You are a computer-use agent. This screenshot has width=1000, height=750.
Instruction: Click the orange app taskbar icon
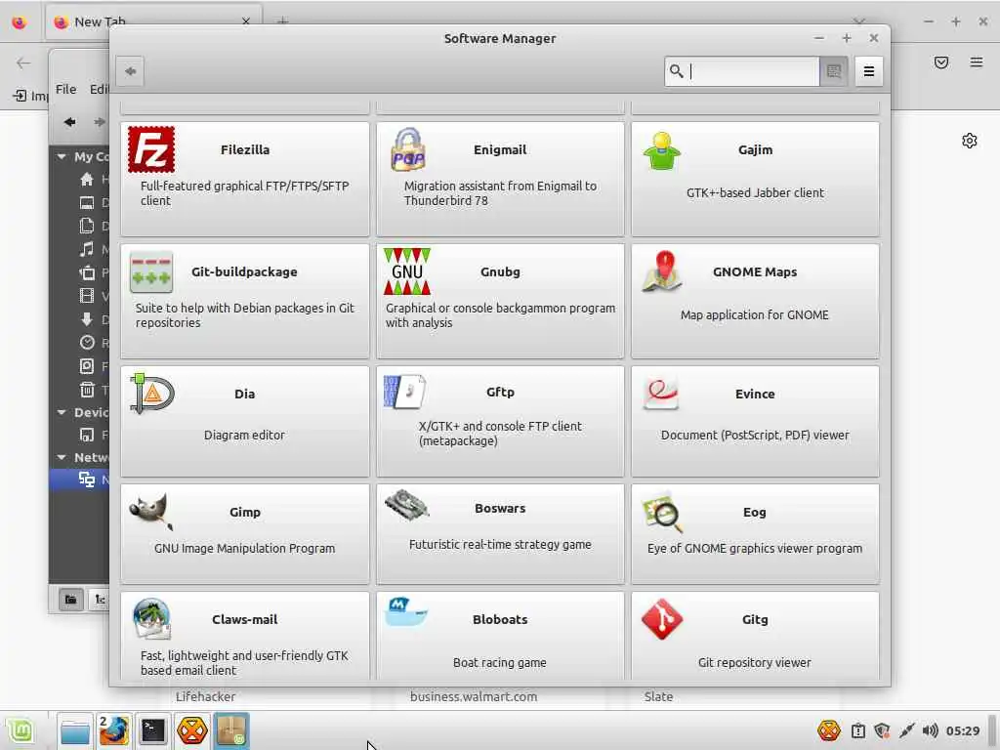(x=192, y=730)
